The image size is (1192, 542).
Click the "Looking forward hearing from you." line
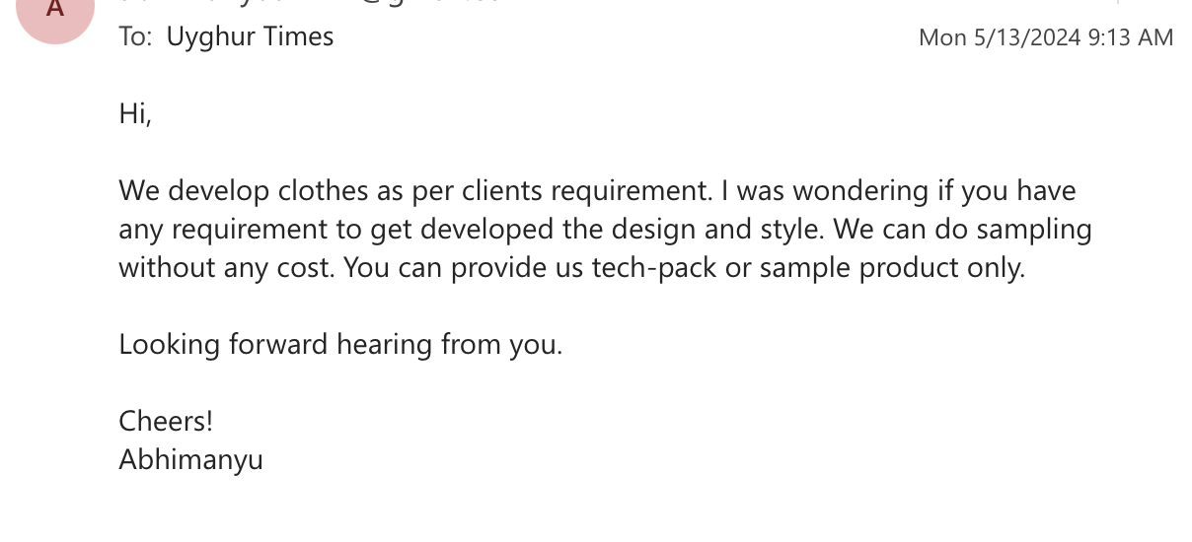(x=339, y=344)
